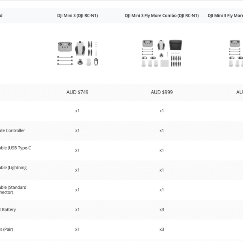The width and height of the screenshot is (243, 243).
Task: Click the AUD $999 price
Action: [162, 92]
